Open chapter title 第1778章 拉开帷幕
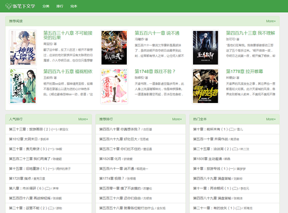 tap(244, 71)
